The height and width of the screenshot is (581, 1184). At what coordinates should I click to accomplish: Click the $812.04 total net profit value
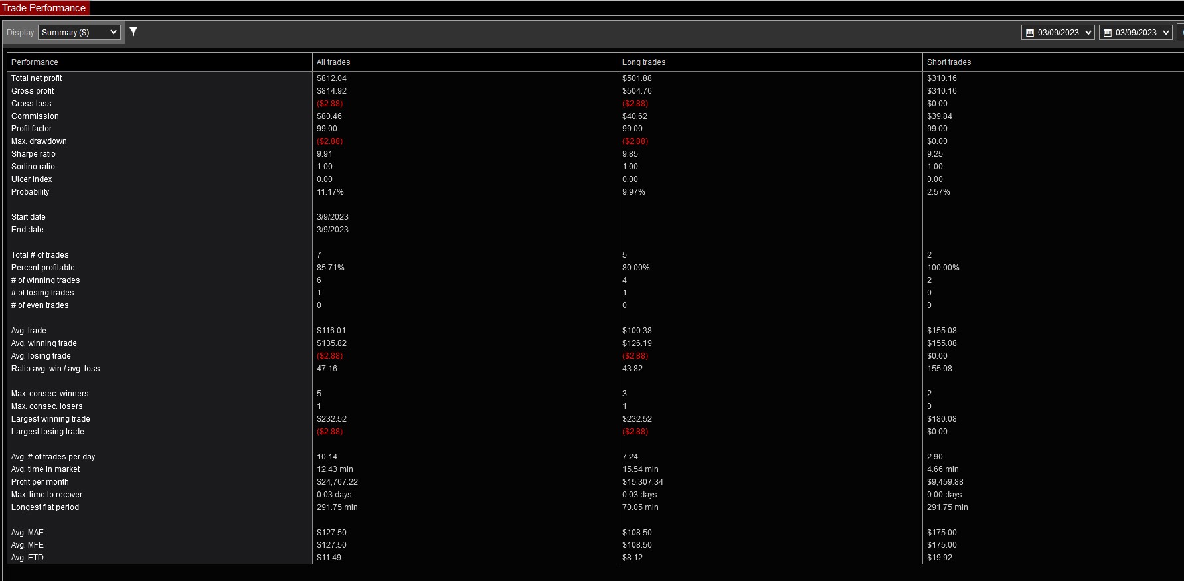point(331,78)
